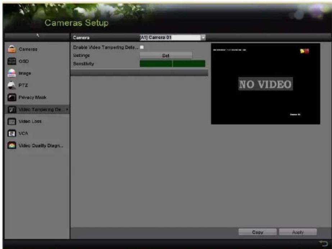332x249 pixels.
Task: Open the Camera selection dropdown arrow
Action: coord(203,38)
